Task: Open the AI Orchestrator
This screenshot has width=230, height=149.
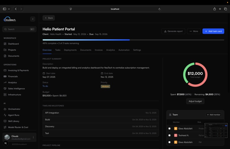Action: [x=12, y=109]
